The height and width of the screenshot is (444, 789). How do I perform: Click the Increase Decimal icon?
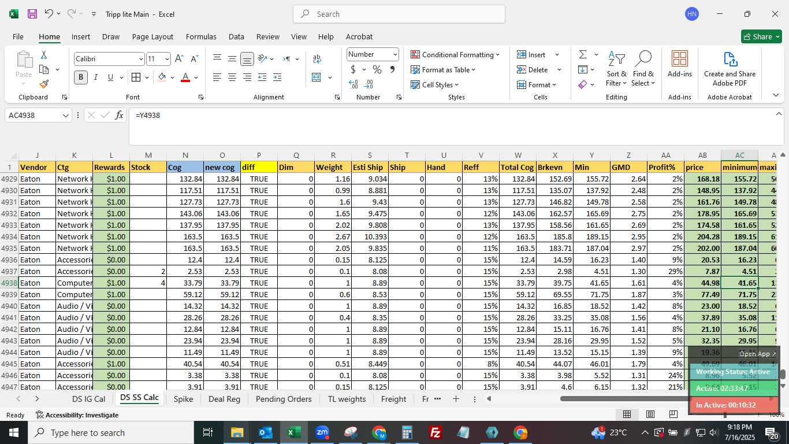pos(353,84)
